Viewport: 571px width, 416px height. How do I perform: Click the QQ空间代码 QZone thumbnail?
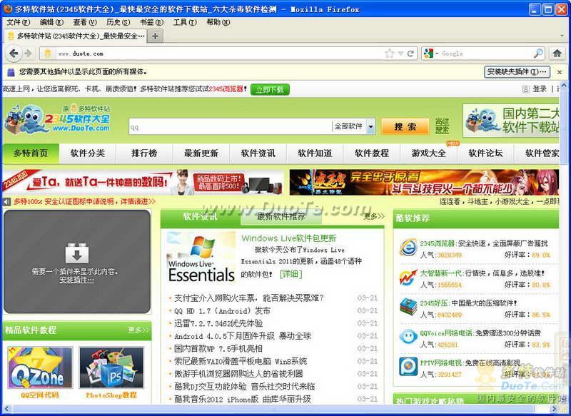tap(40, 368)
